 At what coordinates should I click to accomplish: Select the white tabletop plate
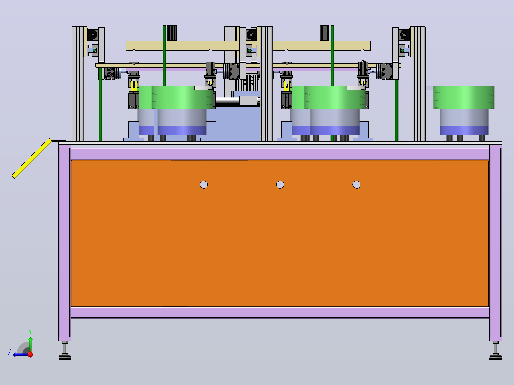(x=280, y=143)
